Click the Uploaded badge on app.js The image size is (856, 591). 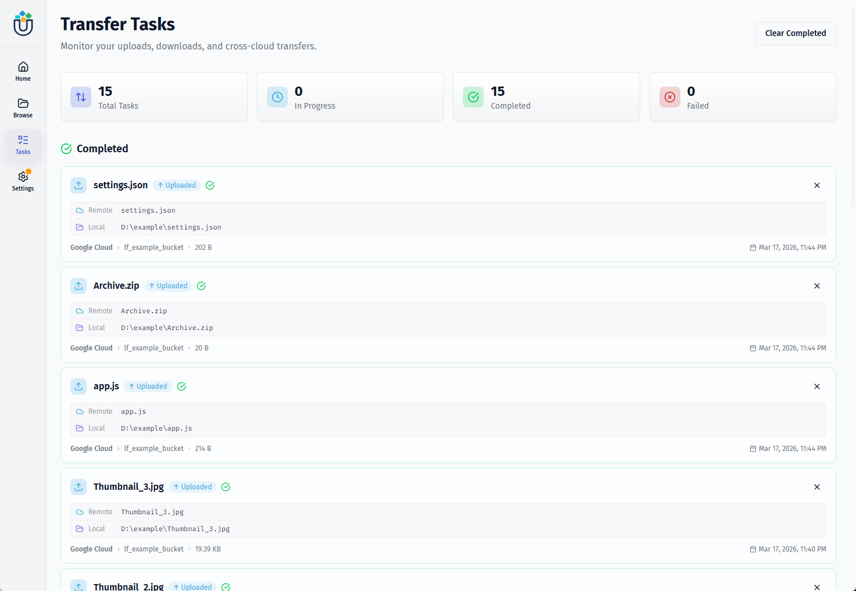click(148, 386)
